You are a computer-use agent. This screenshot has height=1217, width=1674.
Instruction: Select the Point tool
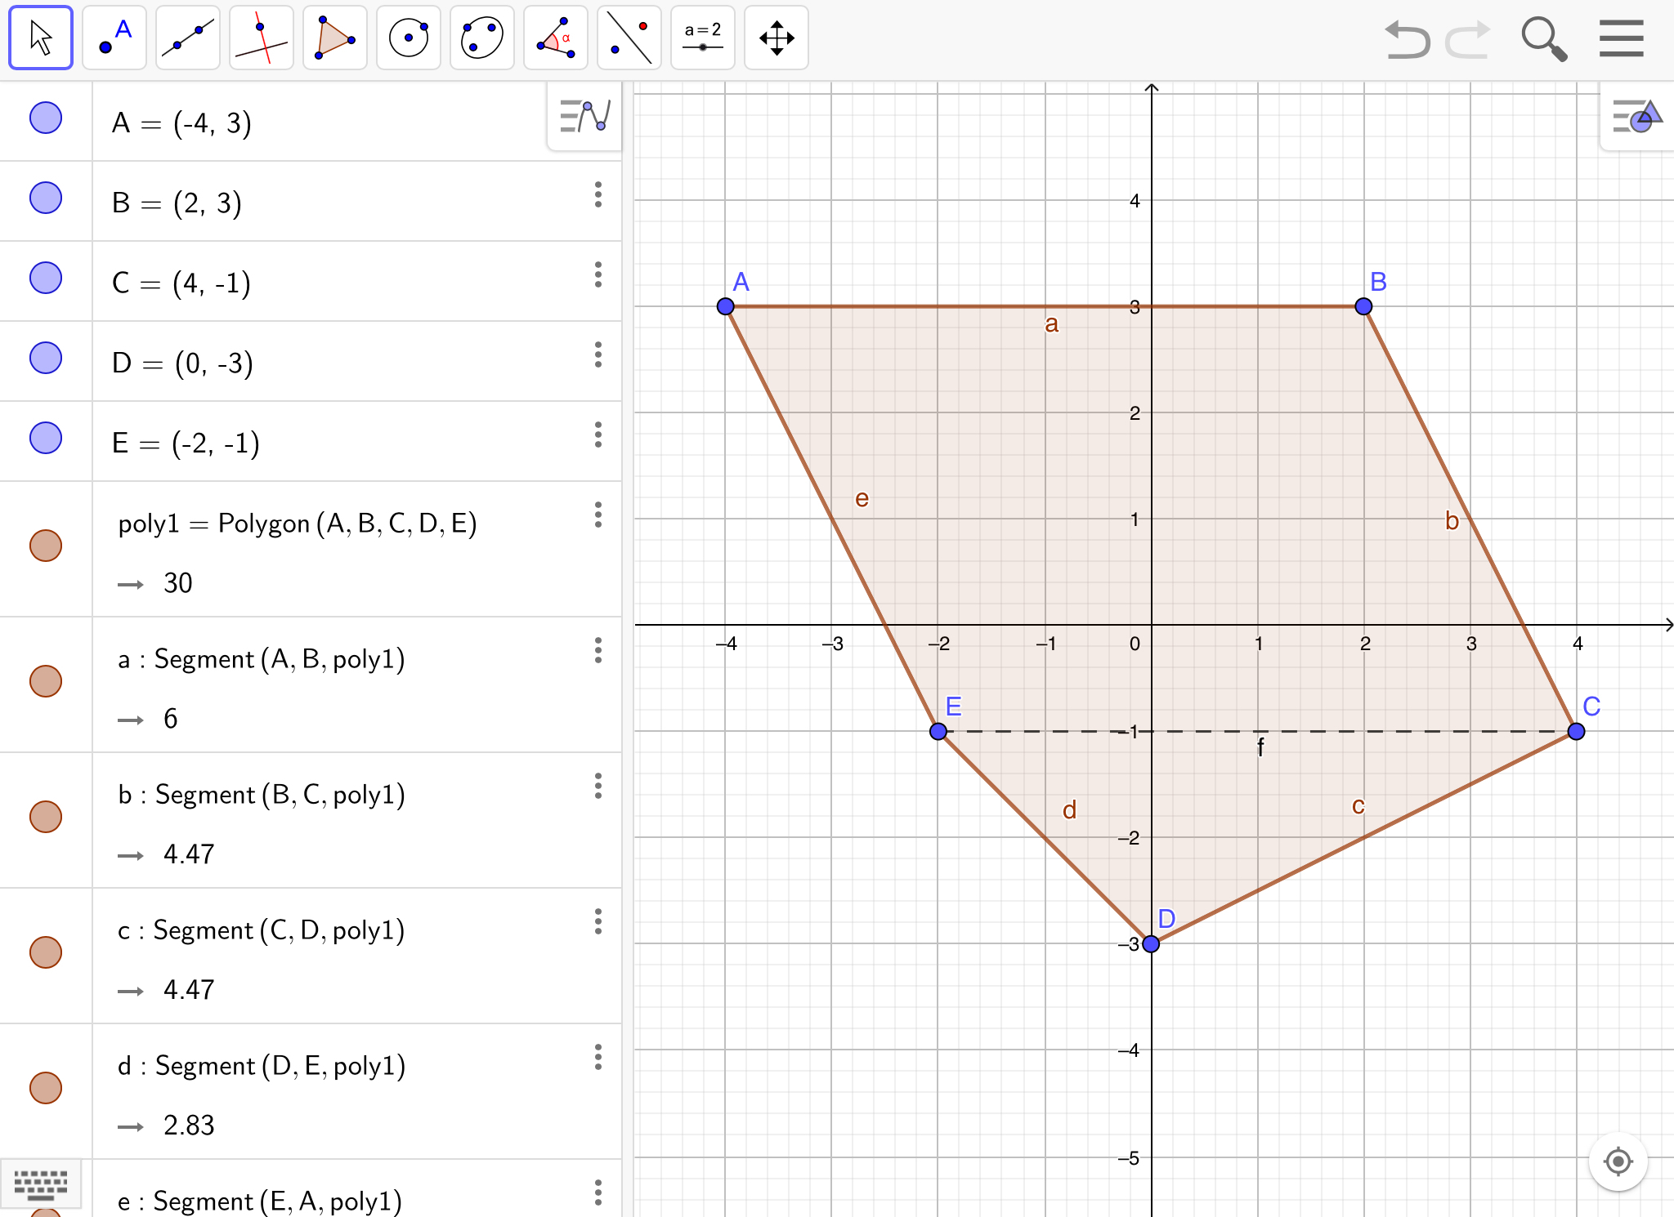coord(114,38)
